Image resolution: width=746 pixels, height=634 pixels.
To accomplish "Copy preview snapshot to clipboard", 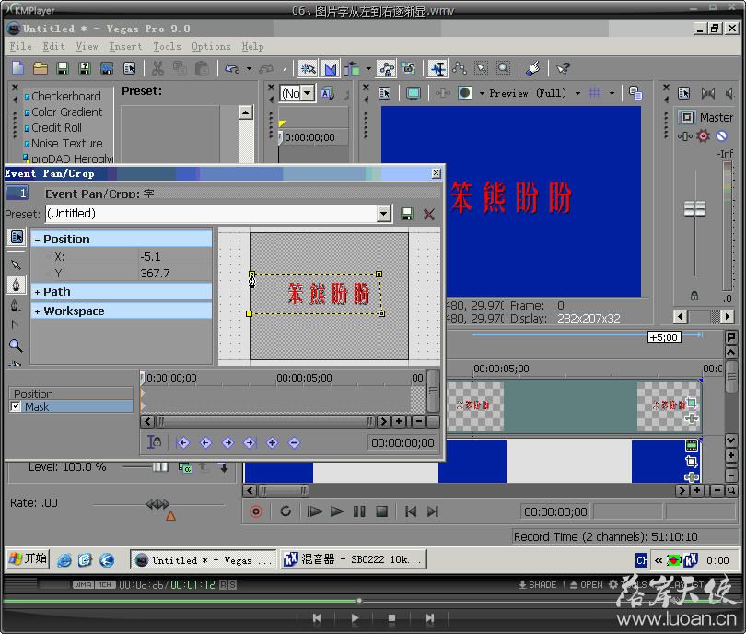I will tap(635, 93).
